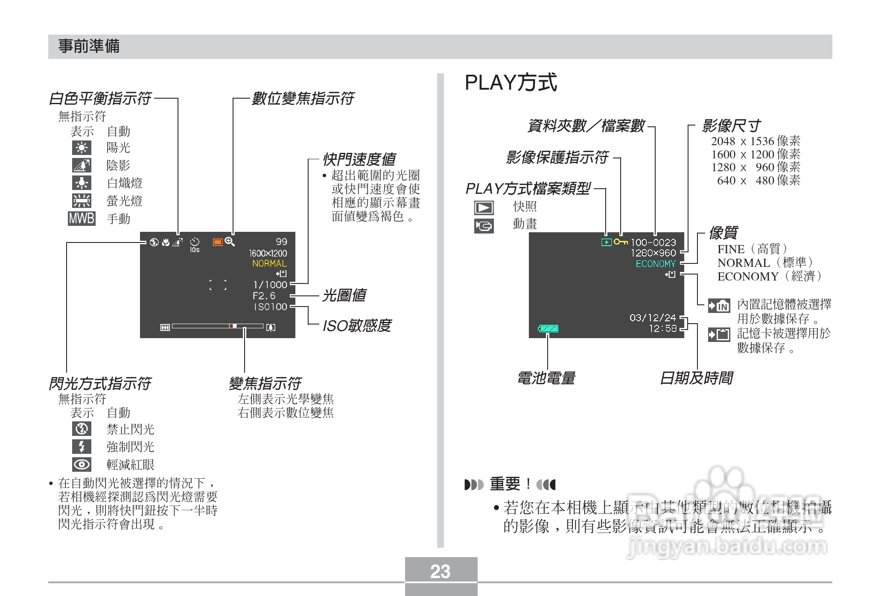Click the movie file type icon
Screen dimensions: 881x596
click(x=484, y=226)
